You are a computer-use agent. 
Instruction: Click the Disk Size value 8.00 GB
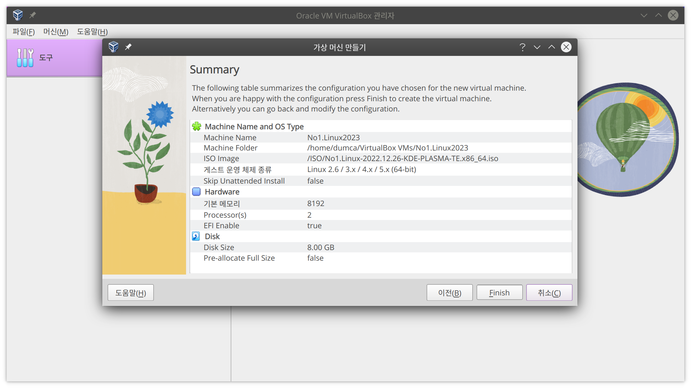[321, 247]
